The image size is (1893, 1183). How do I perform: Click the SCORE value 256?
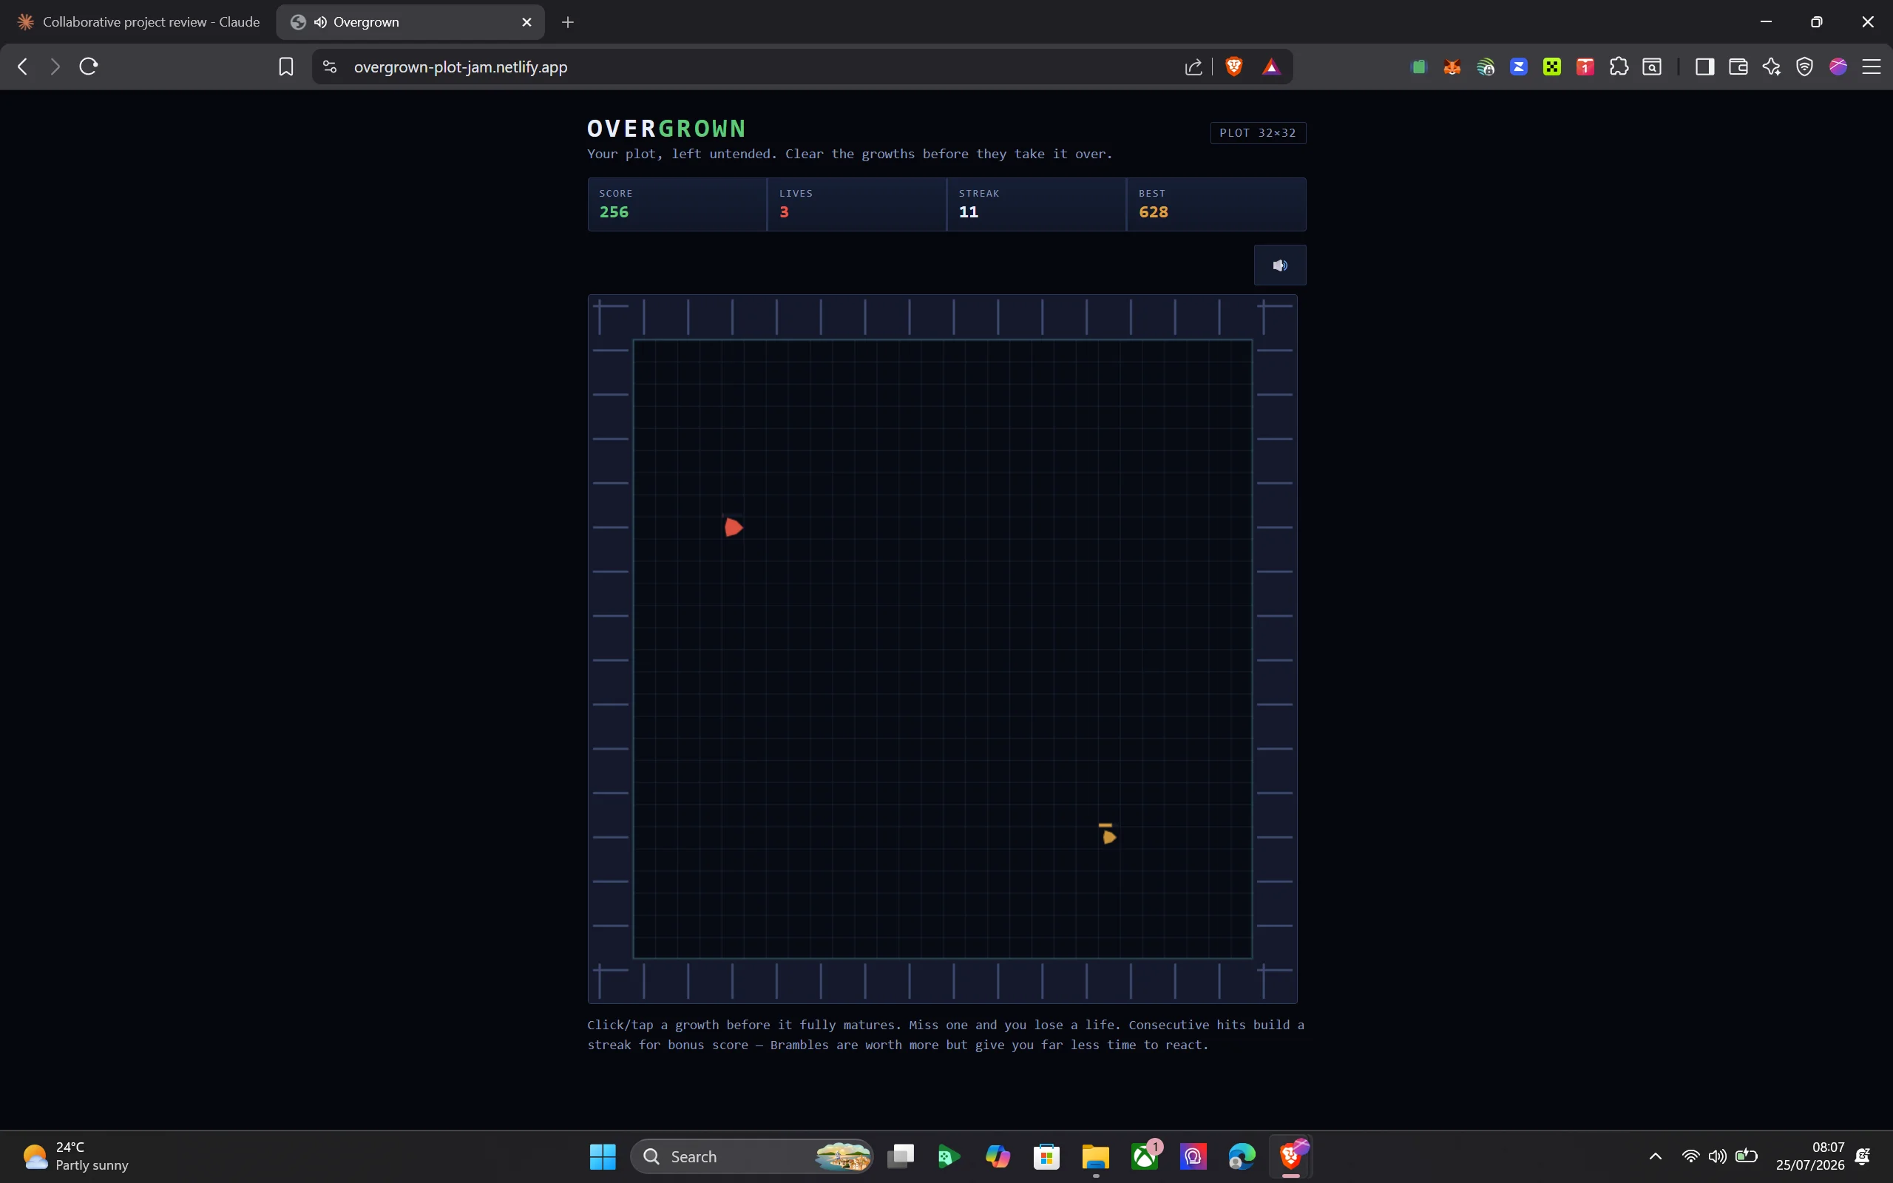614,212
